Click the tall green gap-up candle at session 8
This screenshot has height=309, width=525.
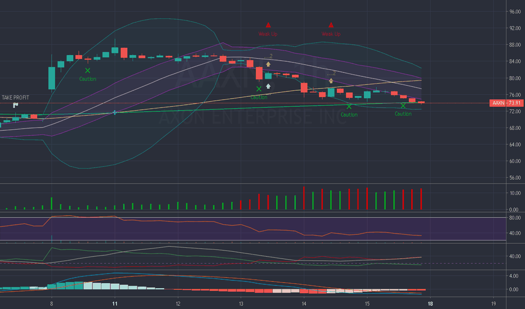52,78
